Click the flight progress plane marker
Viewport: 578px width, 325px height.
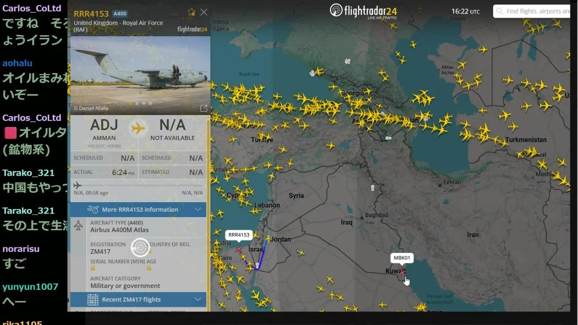(x=77, y=186)
